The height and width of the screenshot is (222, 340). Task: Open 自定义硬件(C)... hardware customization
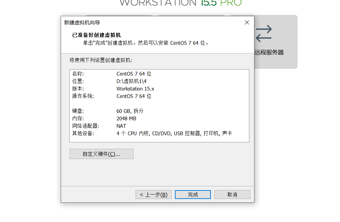point(102,154)
